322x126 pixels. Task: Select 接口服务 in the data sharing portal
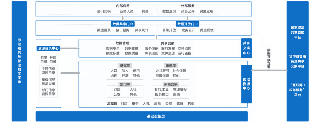[123, 30]
